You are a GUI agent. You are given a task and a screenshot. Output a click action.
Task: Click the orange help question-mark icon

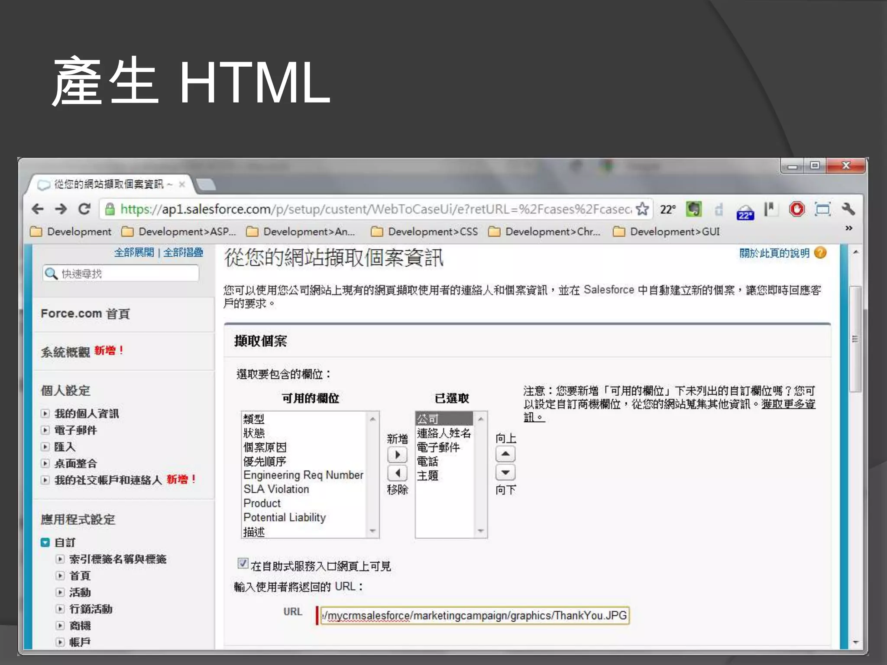click(820, 253)
